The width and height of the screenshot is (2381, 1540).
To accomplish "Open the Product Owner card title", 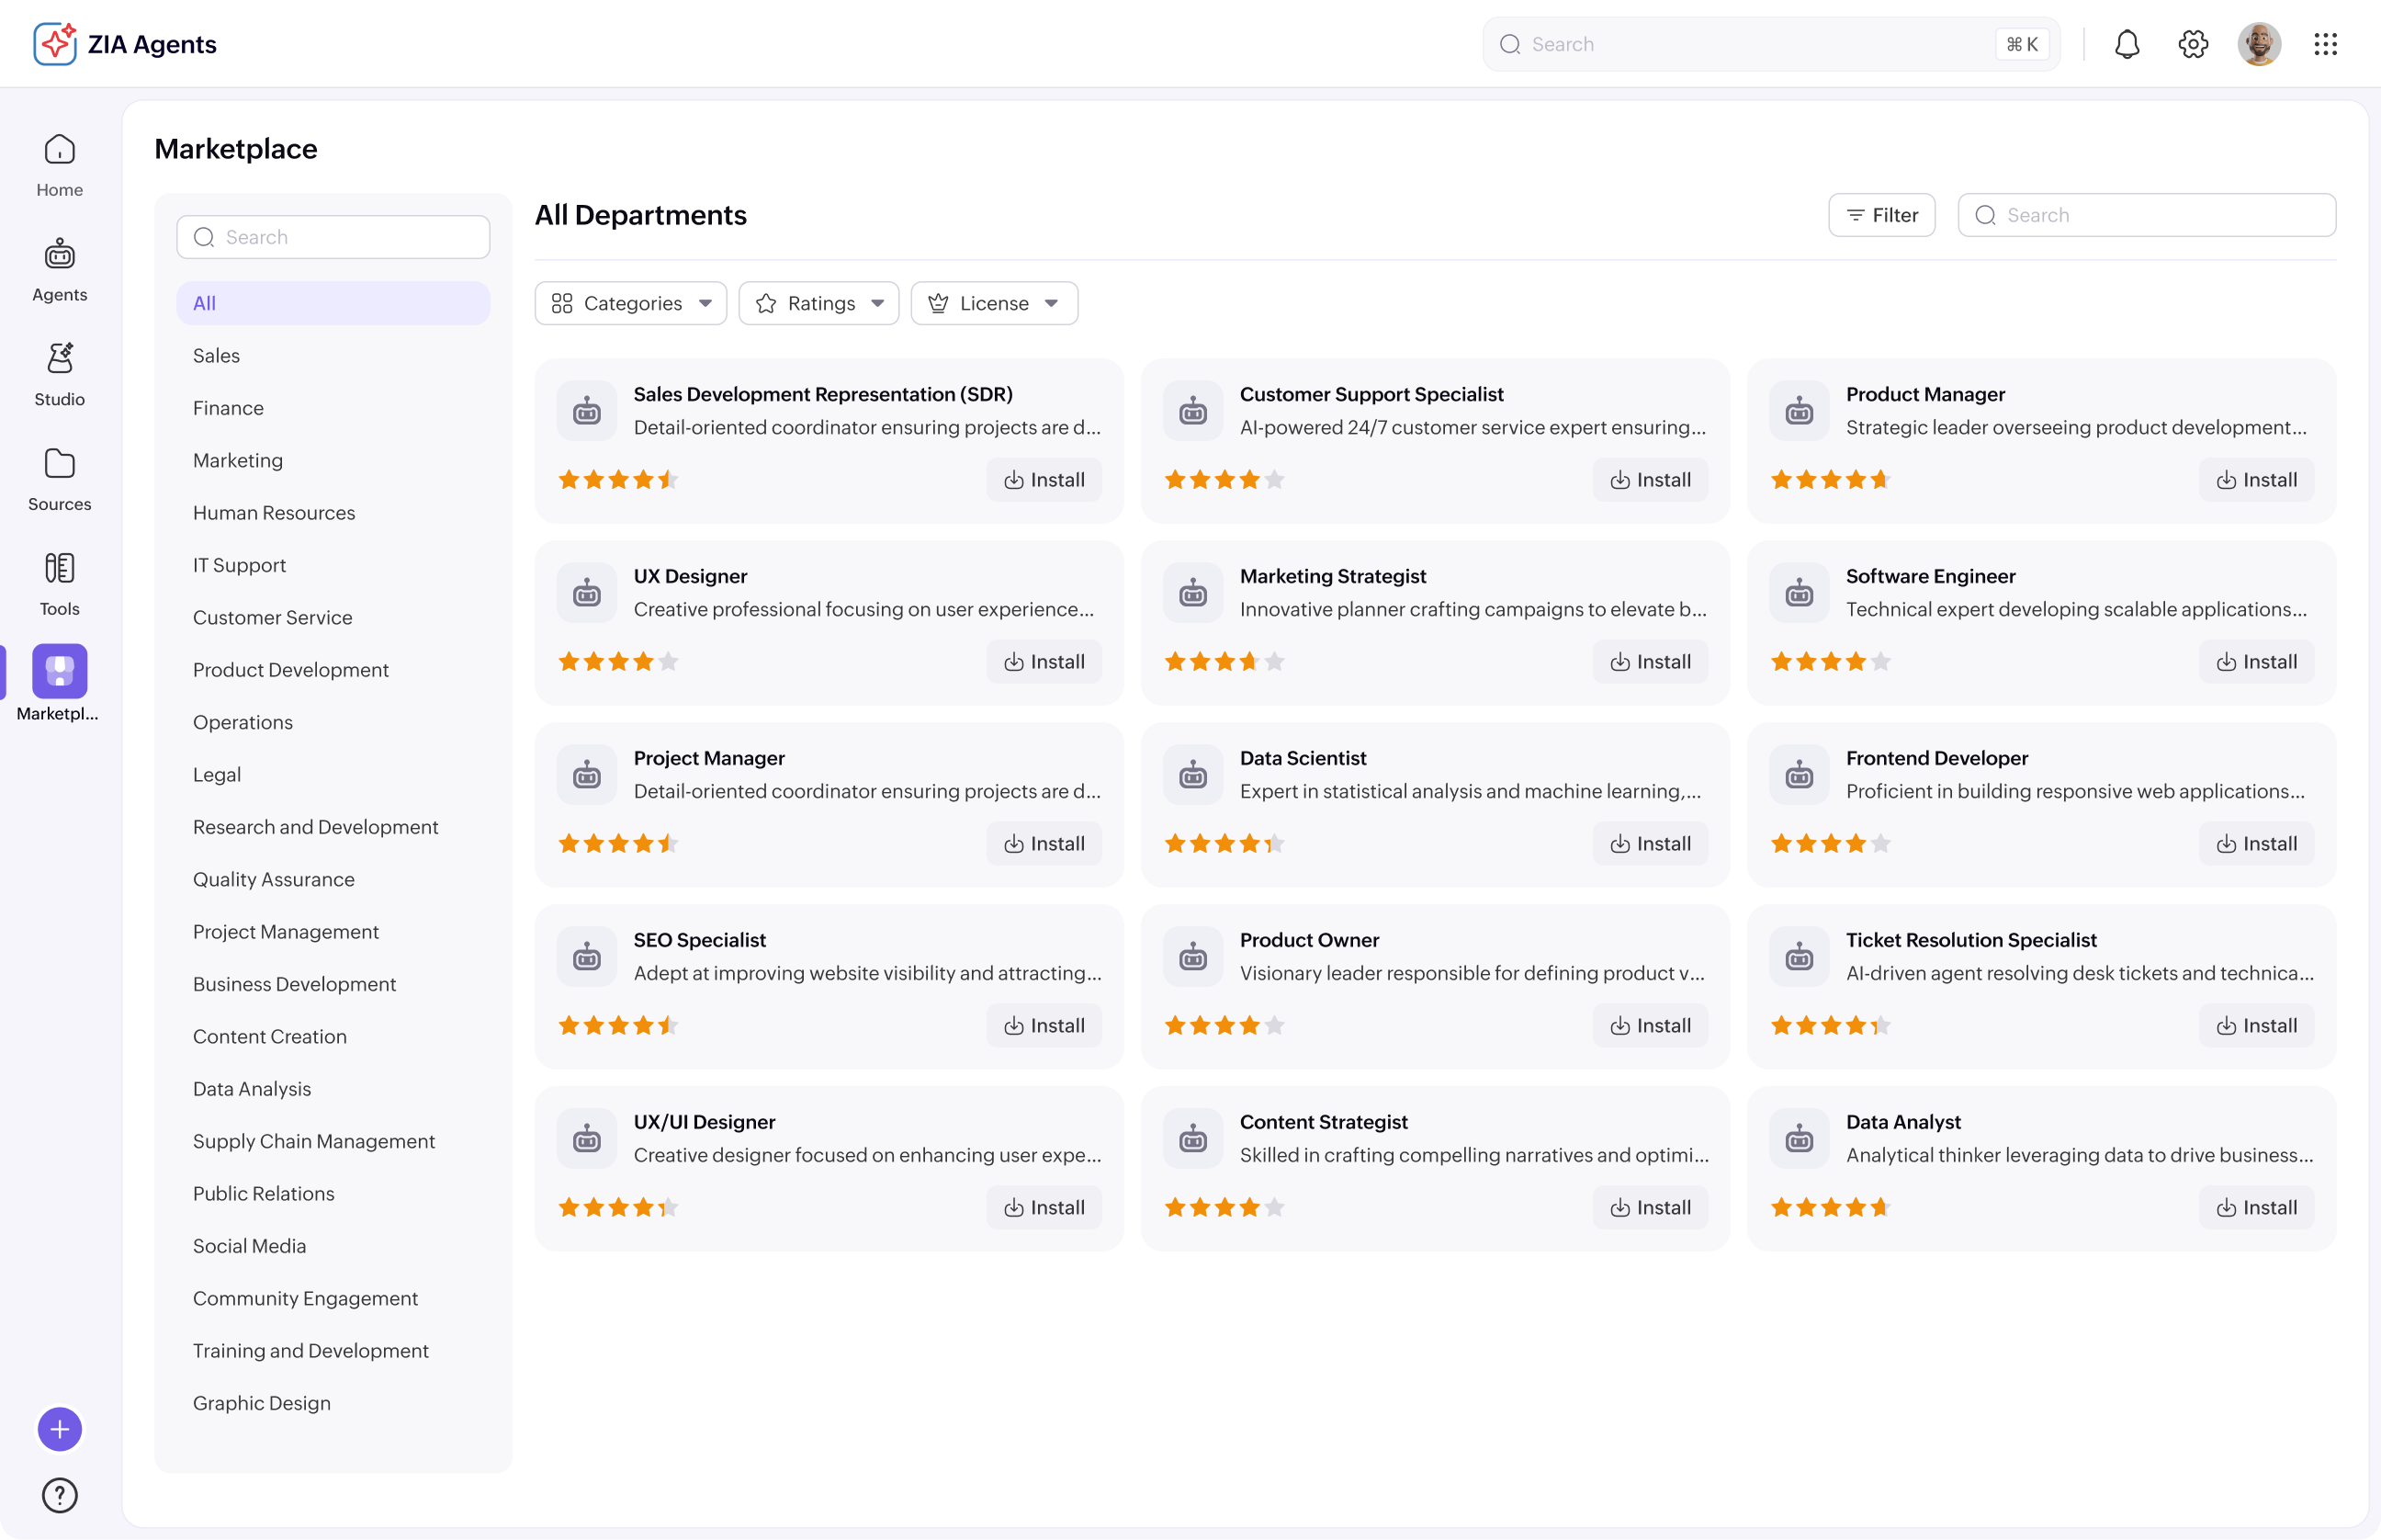I will tap(1309, 940).
